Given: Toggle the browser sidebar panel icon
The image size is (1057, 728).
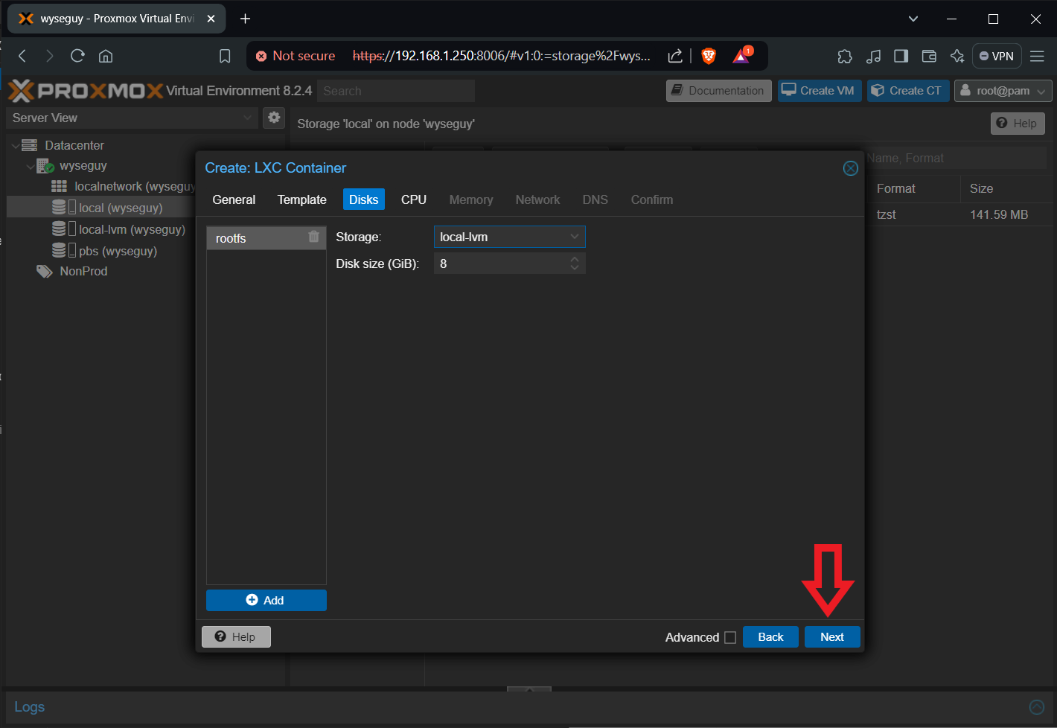Looking at the screenshot, I should tap(901, 56).
